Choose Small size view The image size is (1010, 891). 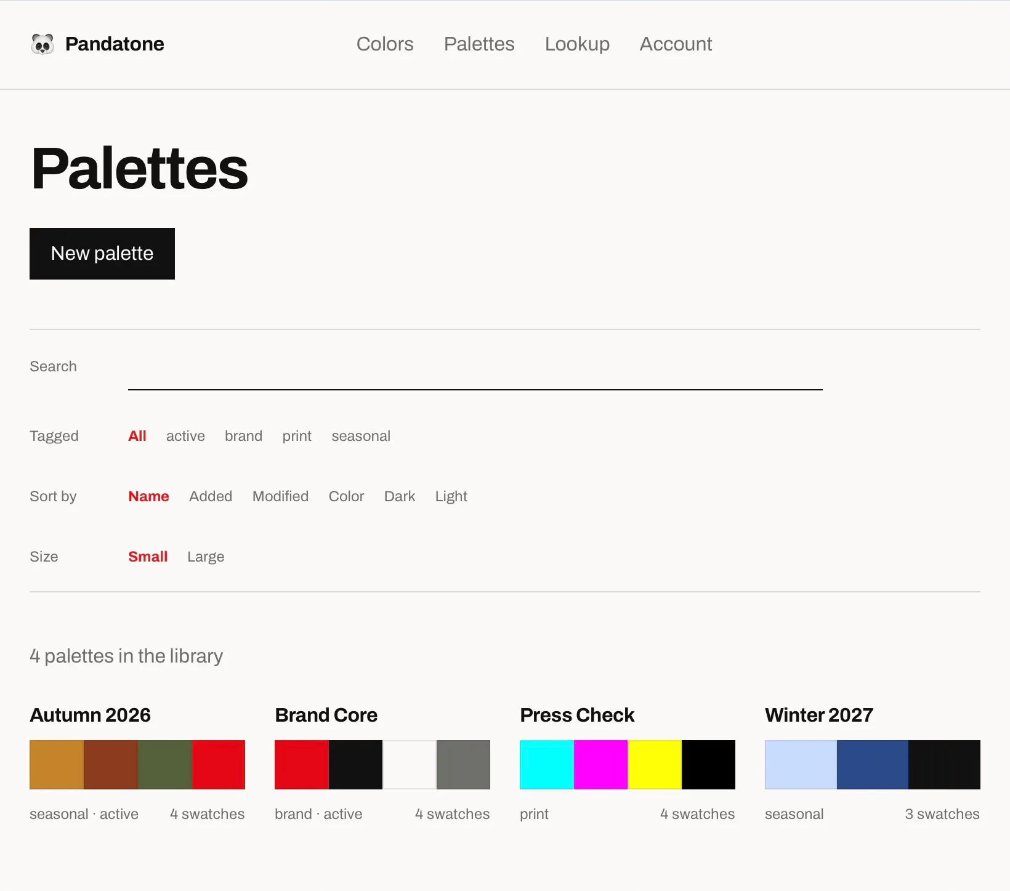click(148, 557)
